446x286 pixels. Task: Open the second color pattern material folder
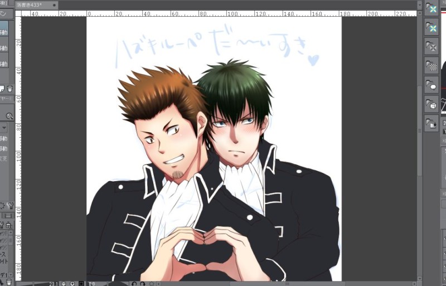tap(432, 27)
